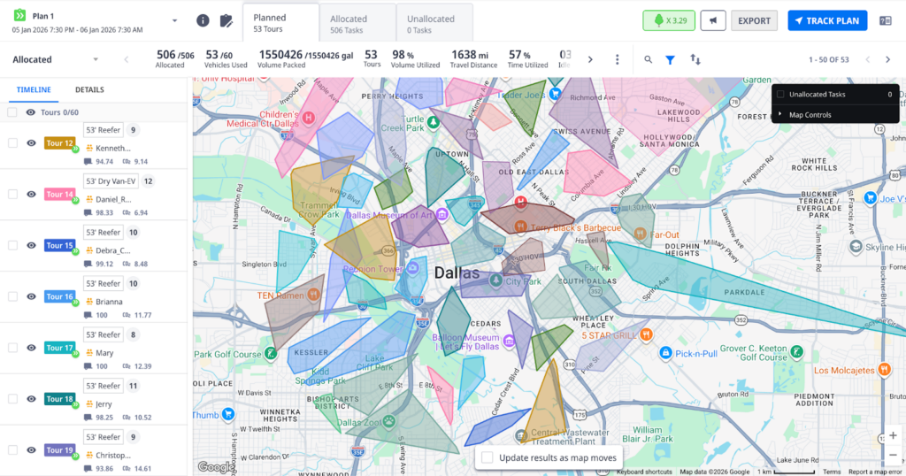Click the TRACK PLAN button

[826, 20]
